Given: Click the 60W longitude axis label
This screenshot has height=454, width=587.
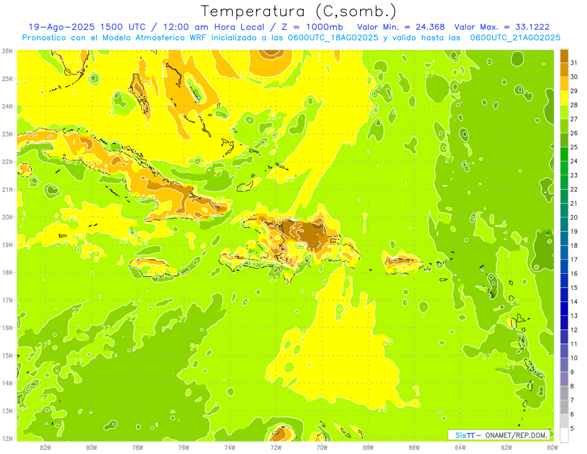Looking at the screenshot, I should pos(552,447).
